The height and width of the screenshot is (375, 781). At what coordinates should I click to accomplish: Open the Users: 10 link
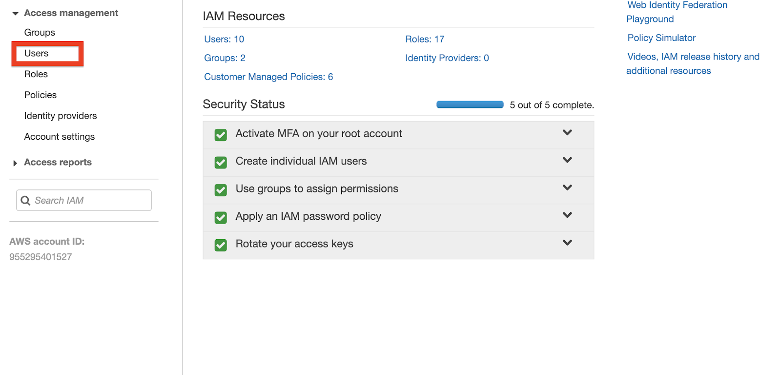pyautogui.click(x=224, y=39)
